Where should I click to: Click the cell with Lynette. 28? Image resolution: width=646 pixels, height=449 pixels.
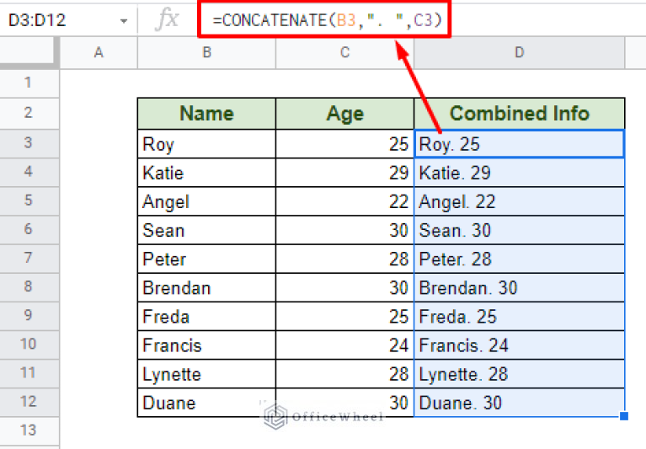(x=519, y=373)
